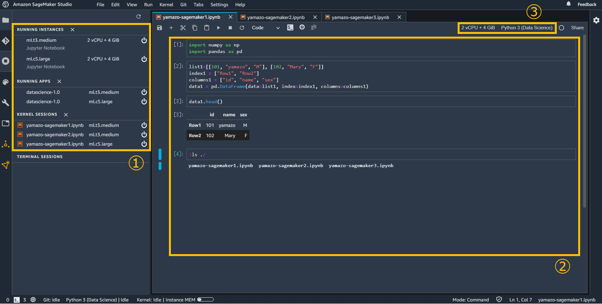
Task: Run the cell with the play icon
Action: point(218,28)
